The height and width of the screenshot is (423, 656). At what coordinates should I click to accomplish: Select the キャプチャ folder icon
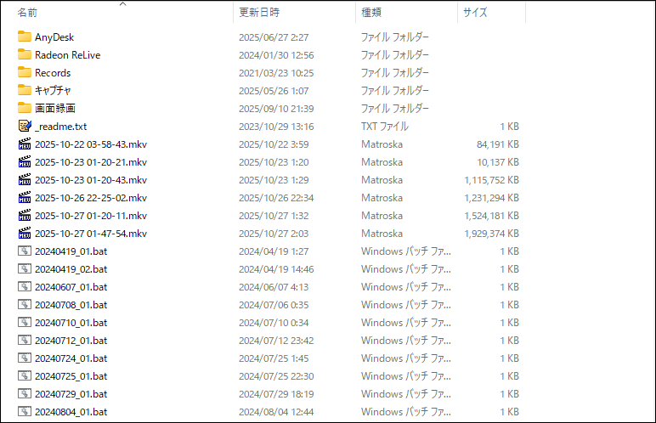[24, 91]
